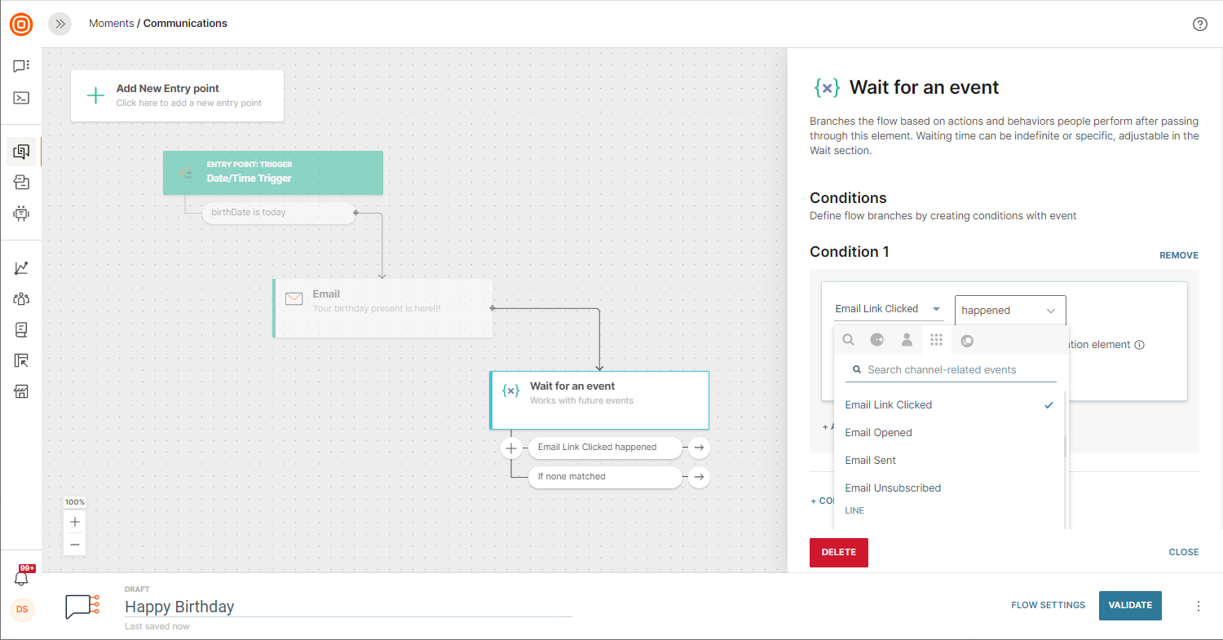
Task: Open FLOW SETTINGS link
Action: [x=1048, y=606]
